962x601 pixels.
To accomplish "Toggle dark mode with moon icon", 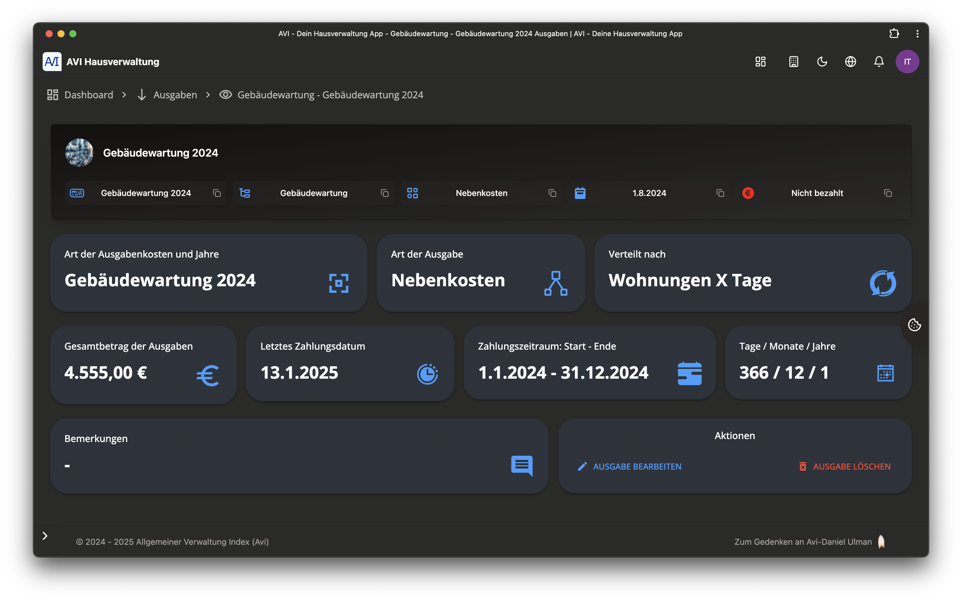I will 822,62.
